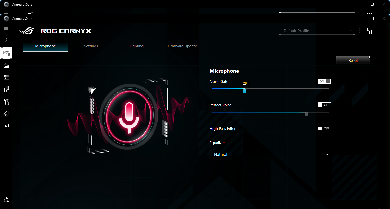
Task: Click the Equalizer label
Action: 217,143
